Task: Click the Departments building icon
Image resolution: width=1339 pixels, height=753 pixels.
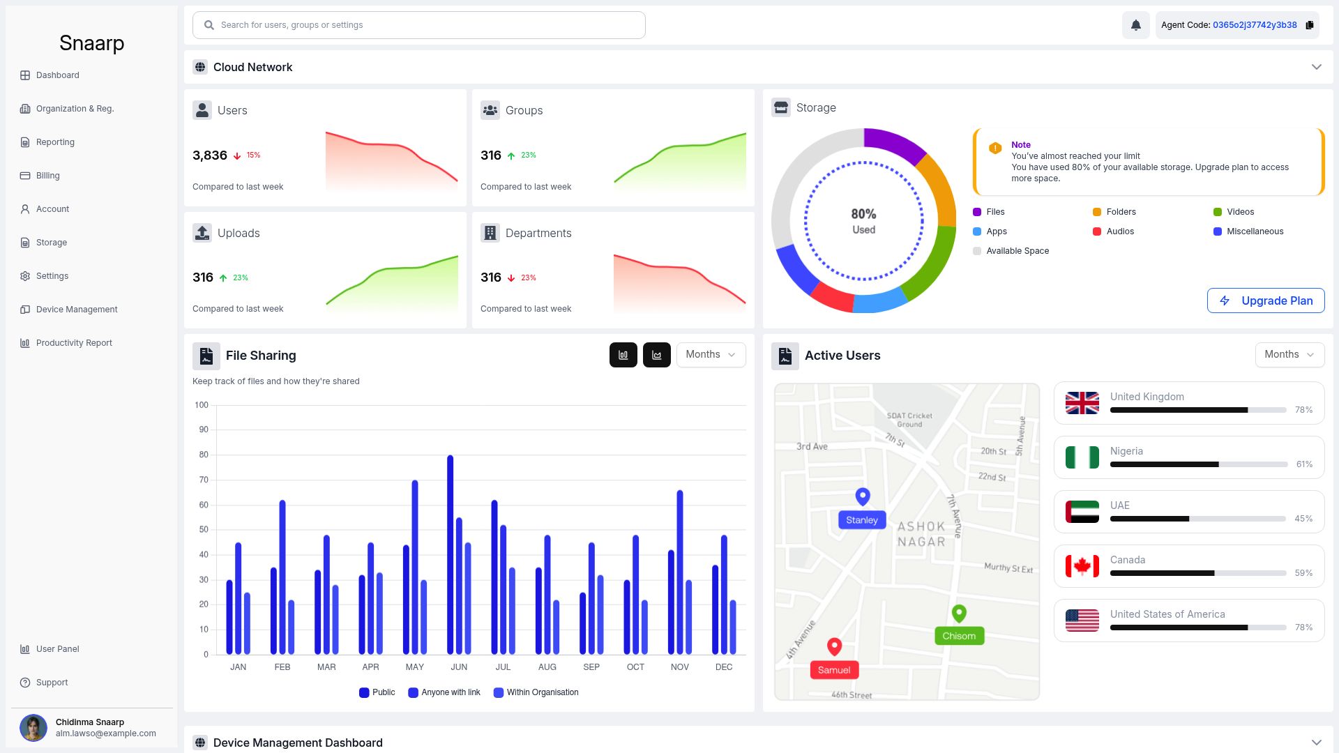Action: [x=490, y=233]
